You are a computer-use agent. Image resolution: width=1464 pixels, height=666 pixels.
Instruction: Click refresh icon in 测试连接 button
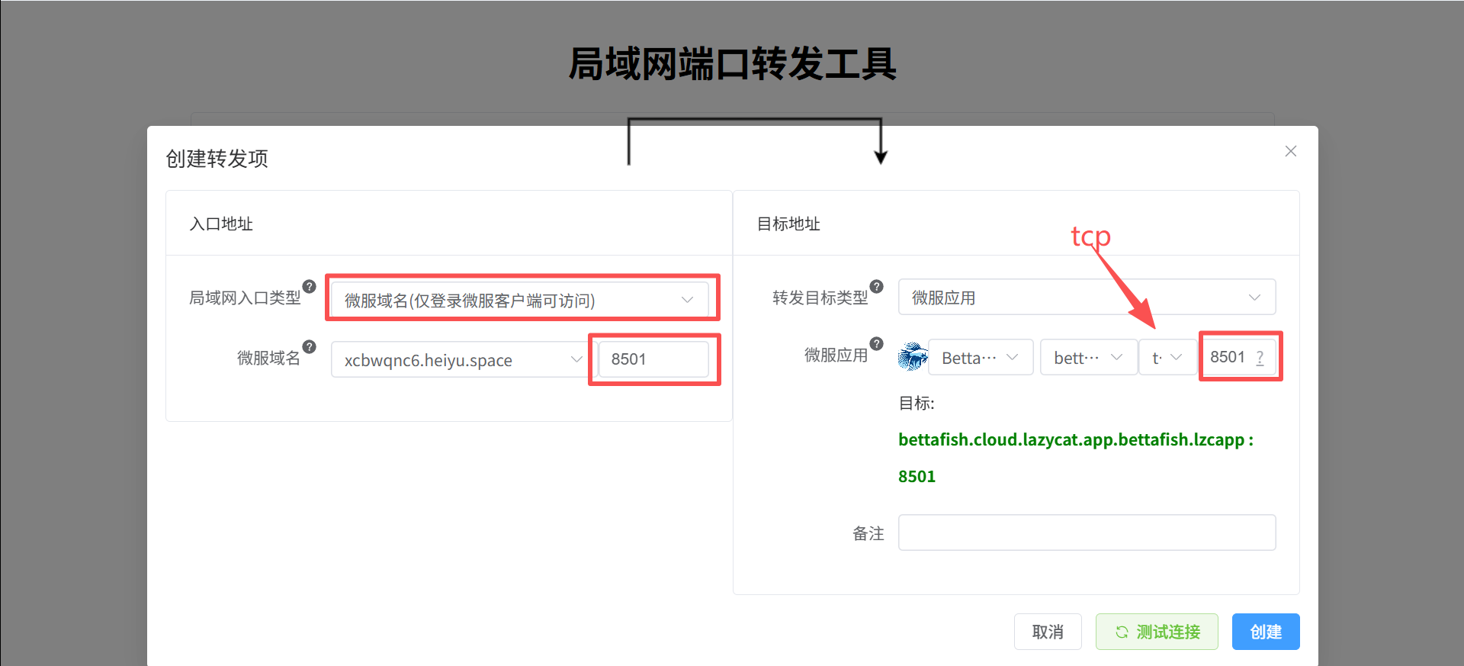coord(1122,632)
